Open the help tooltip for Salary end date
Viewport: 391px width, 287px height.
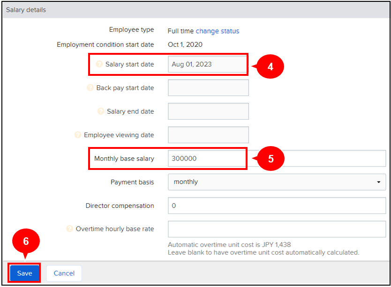(100, 111)
